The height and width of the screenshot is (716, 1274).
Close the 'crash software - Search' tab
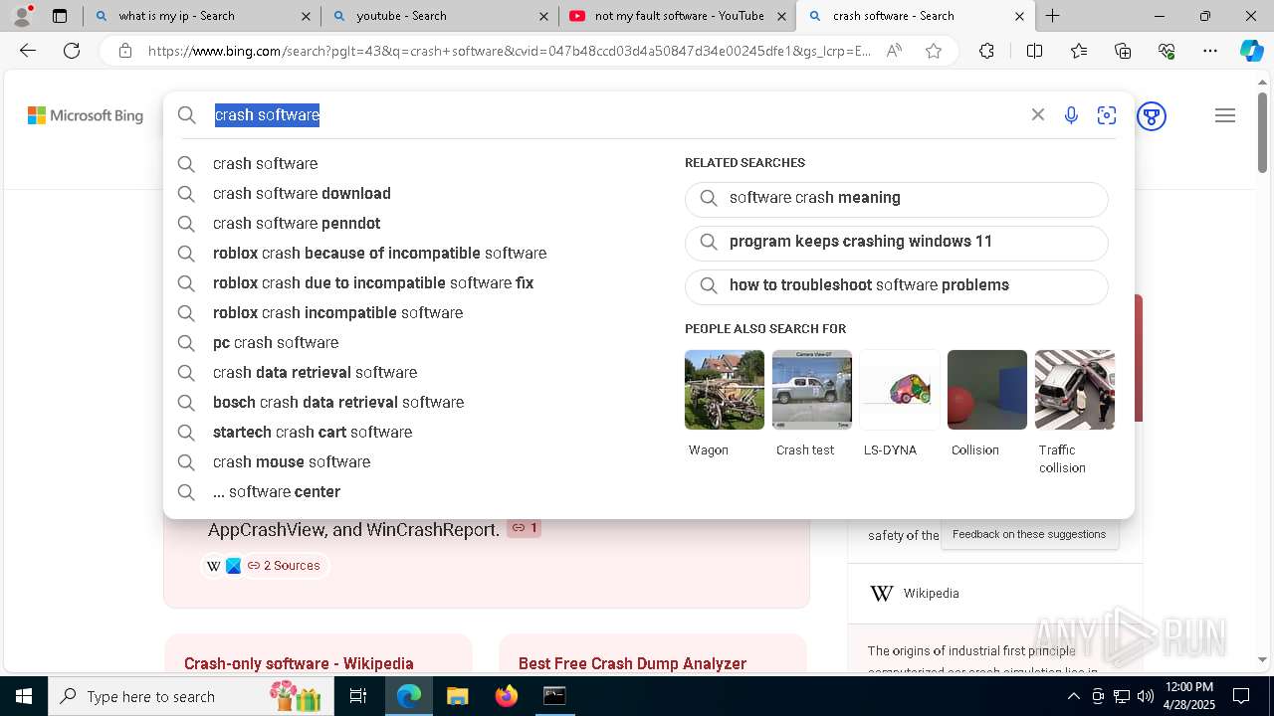click(1020, 16)
